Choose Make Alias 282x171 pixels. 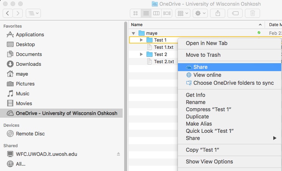(229, 124)
